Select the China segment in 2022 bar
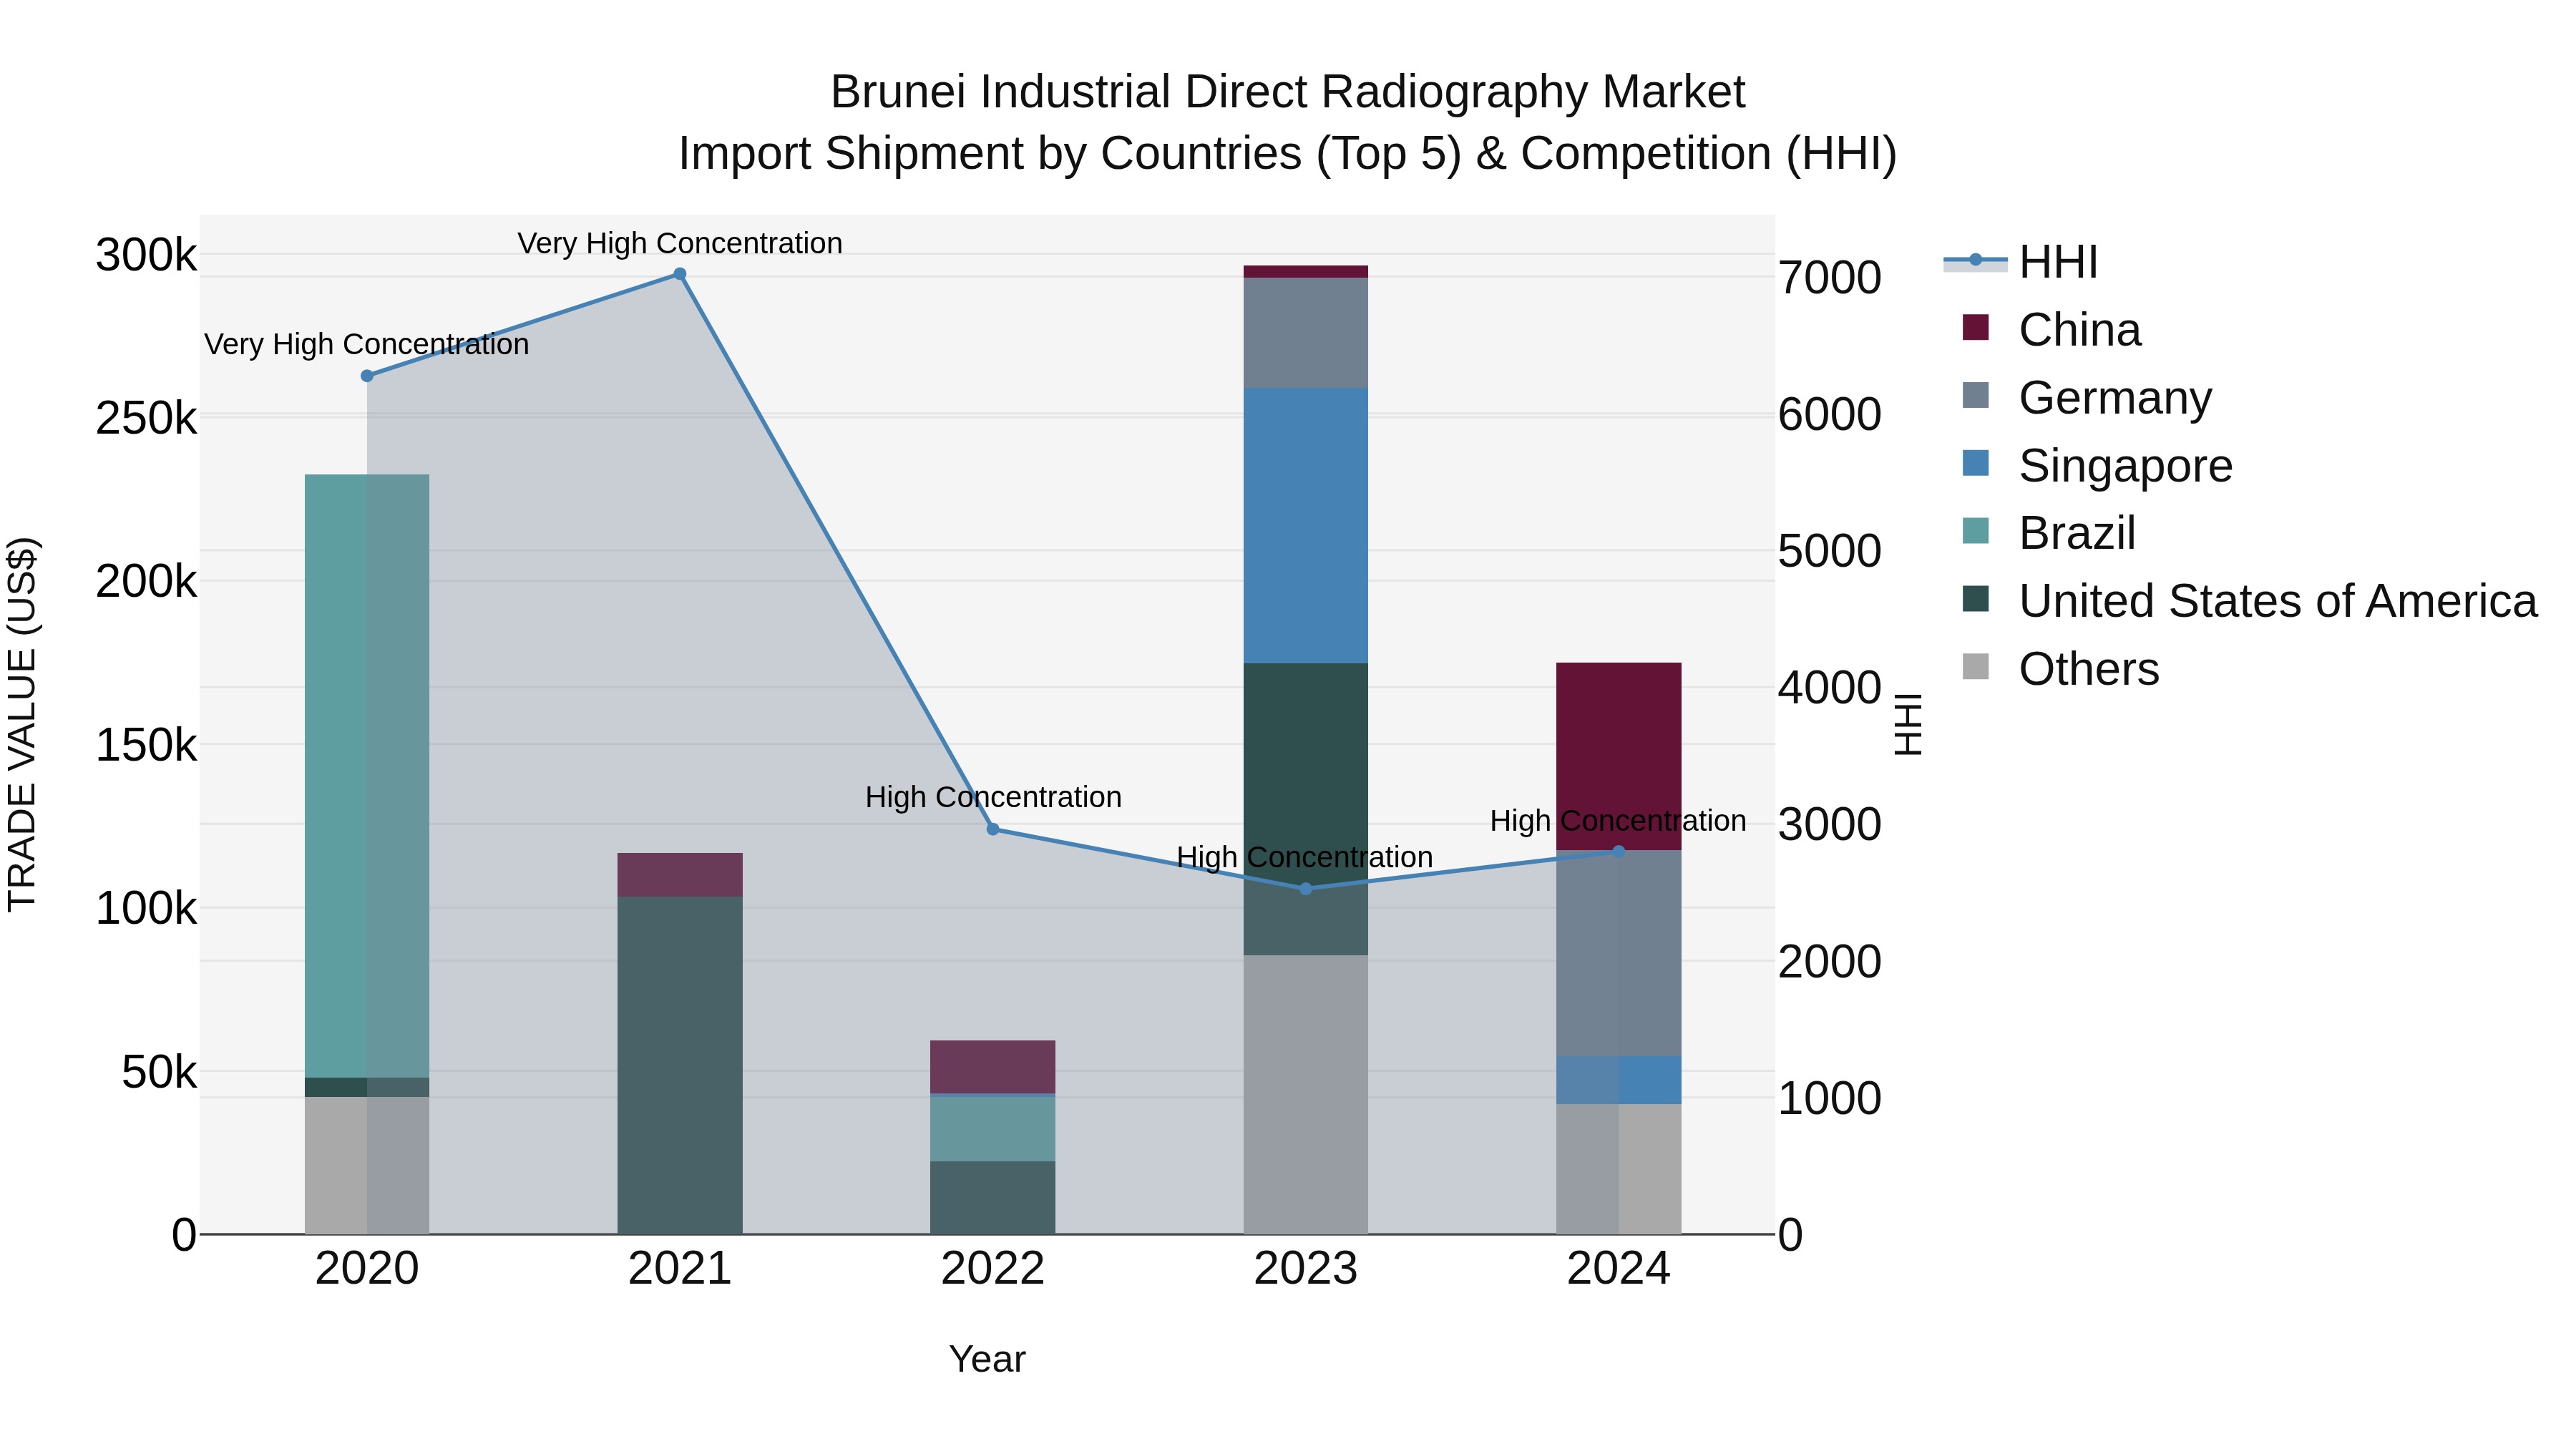 point(993,1067)
